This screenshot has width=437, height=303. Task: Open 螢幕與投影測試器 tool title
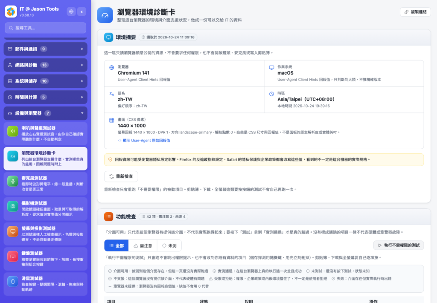[38, 228]
